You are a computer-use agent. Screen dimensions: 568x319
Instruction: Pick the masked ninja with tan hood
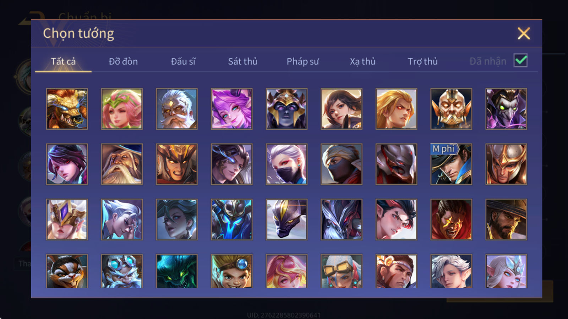click(x=342, y=164)
